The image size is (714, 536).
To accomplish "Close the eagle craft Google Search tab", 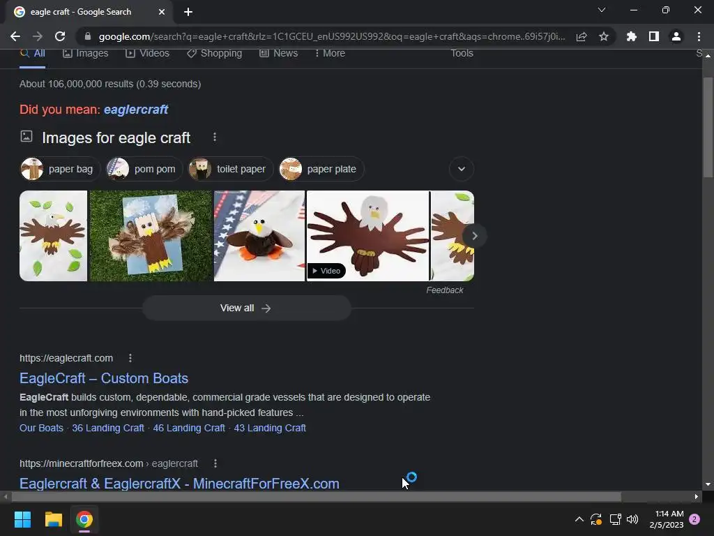I will (162, 12).
